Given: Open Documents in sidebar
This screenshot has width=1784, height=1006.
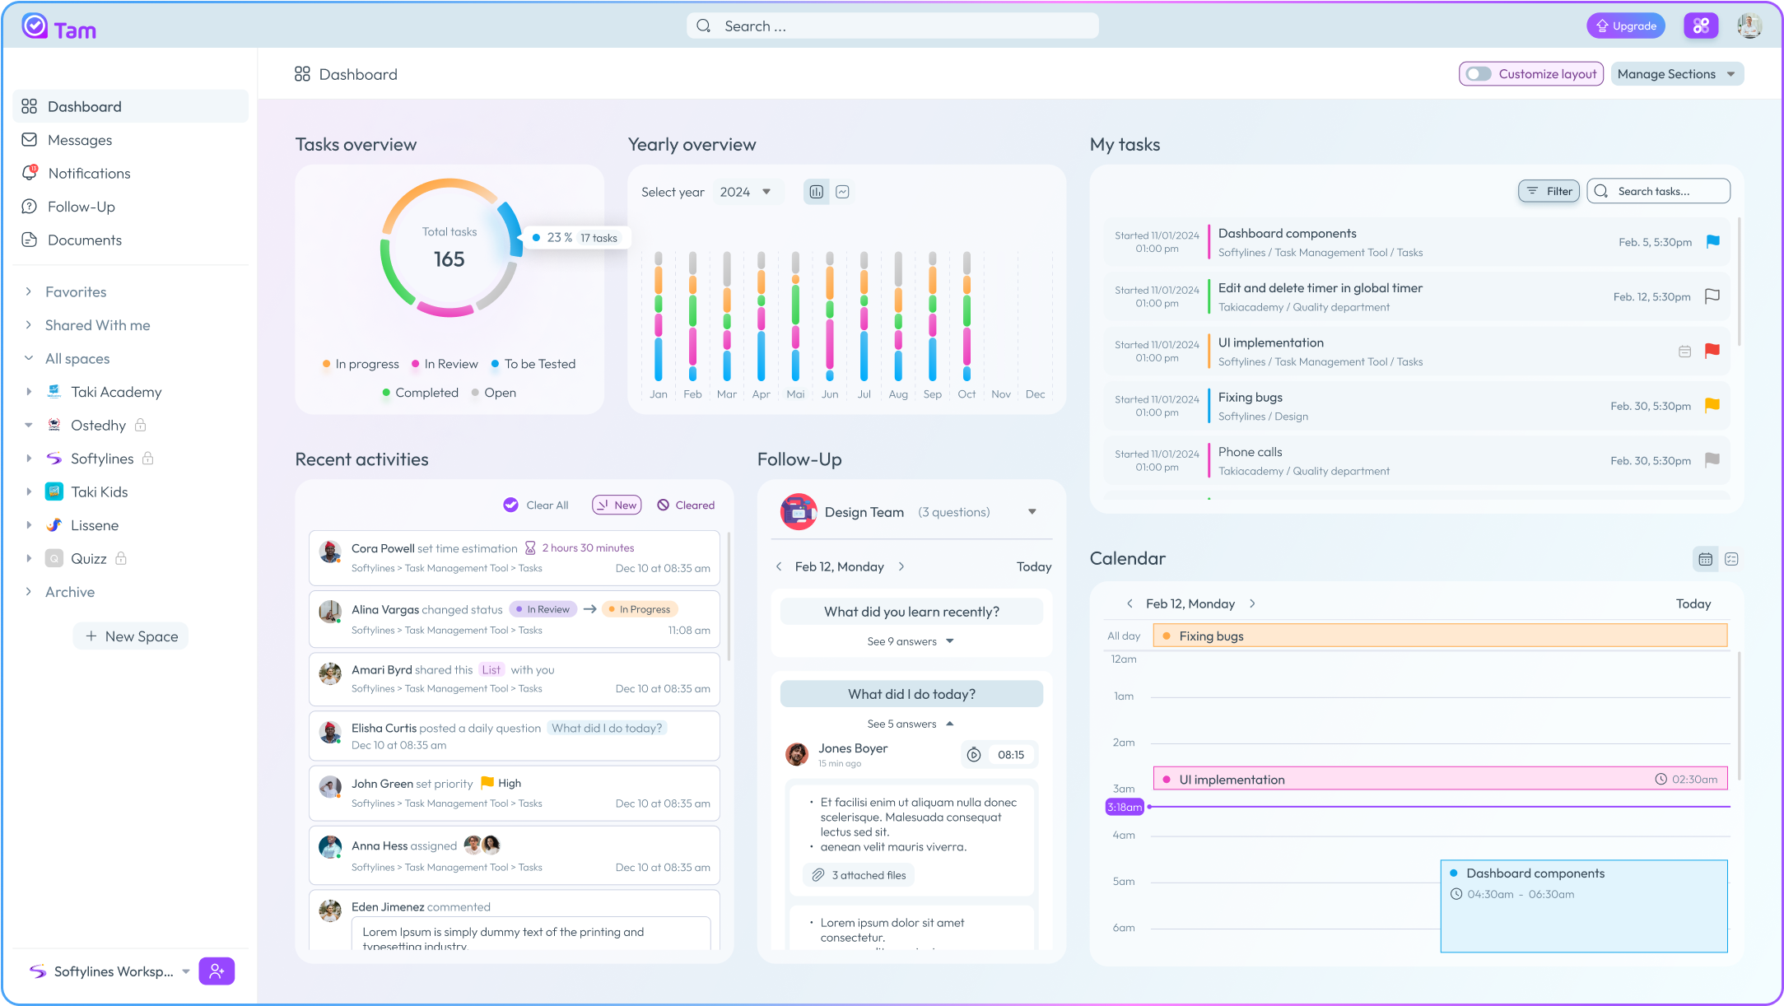Looking at the screenshot, I should click(84, 240).
